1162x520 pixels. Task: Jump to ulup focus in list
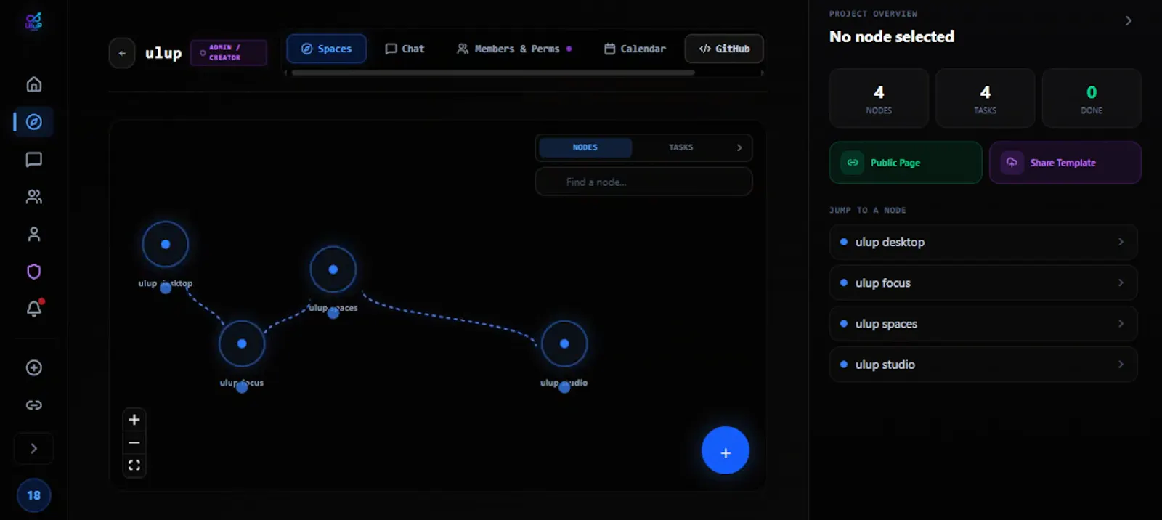pos(983,283)
